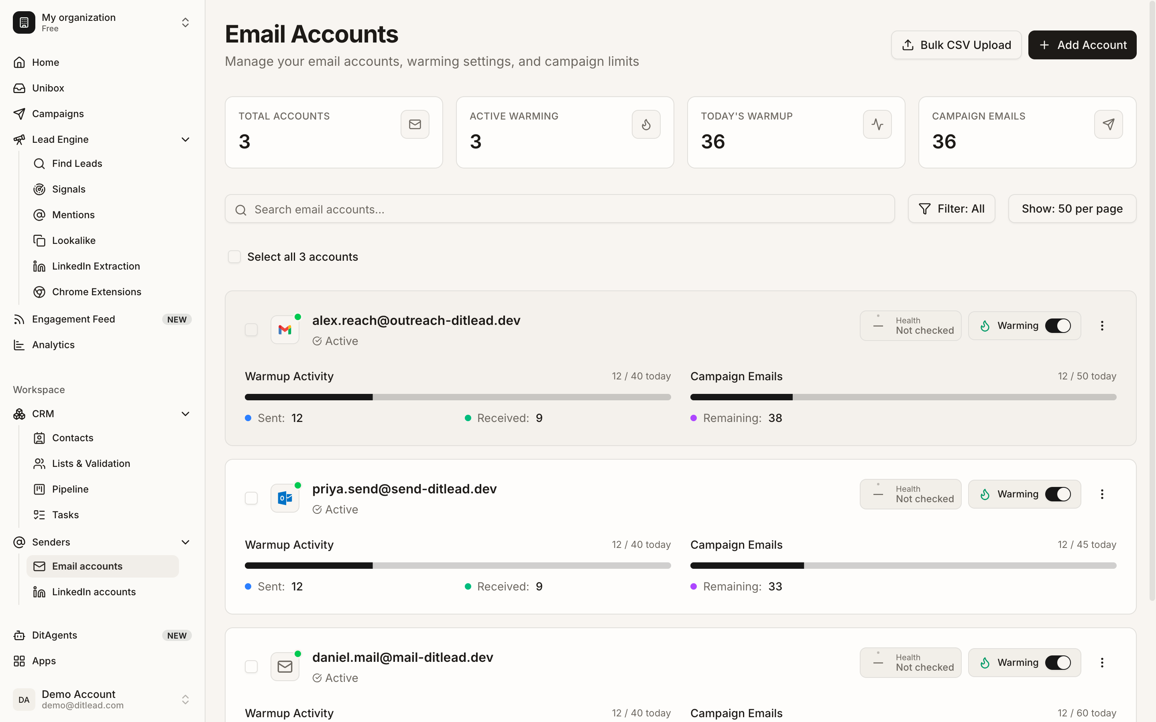1156x722 pixels.
Task: Go to Email accounts in sidebar
Action: pos(103,566)
